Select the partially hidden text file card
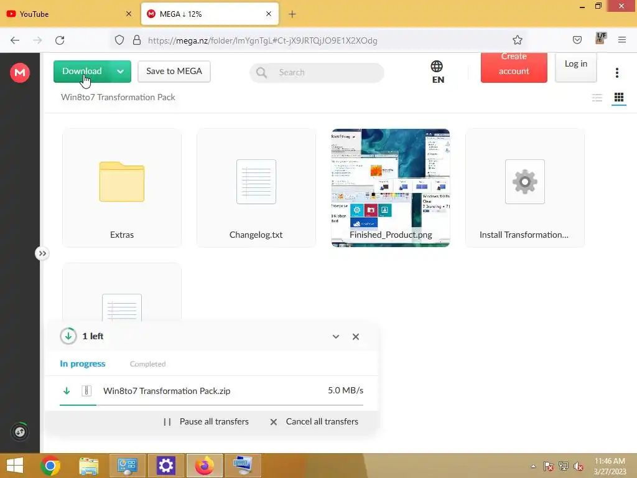This screenshot has width=637, height=478. [x=122, y=293]
